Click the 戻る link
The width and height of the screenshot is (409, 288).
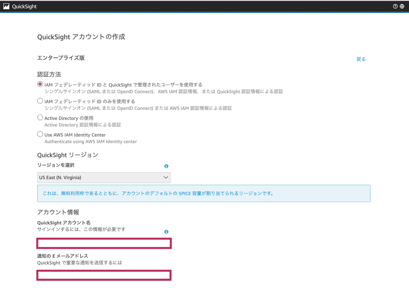coord(361,59)
